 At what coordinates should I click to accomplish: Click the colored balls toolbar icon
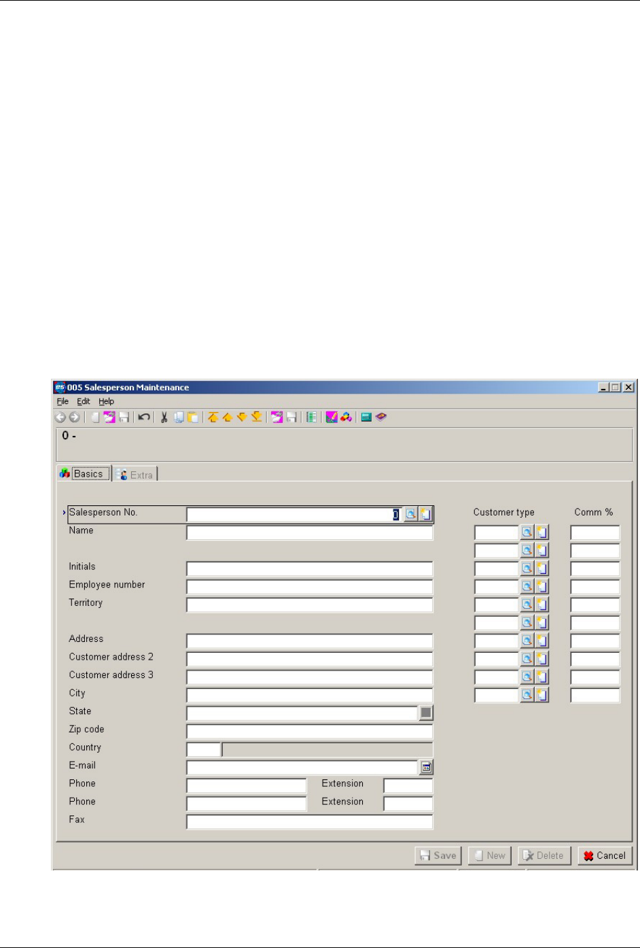pyautogui.click(x=346, y=418)
